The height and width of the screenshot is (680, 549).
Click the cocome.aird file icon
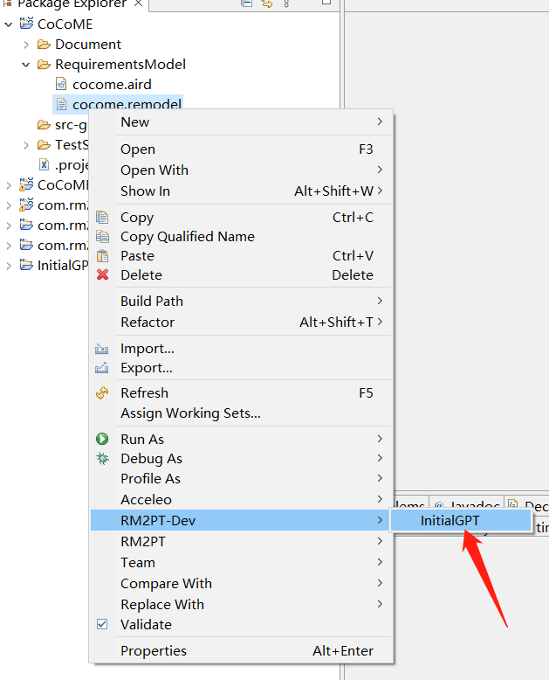pos(61,84)
